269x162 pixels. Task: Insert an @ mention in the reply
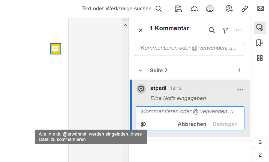(x=143, y=124)
